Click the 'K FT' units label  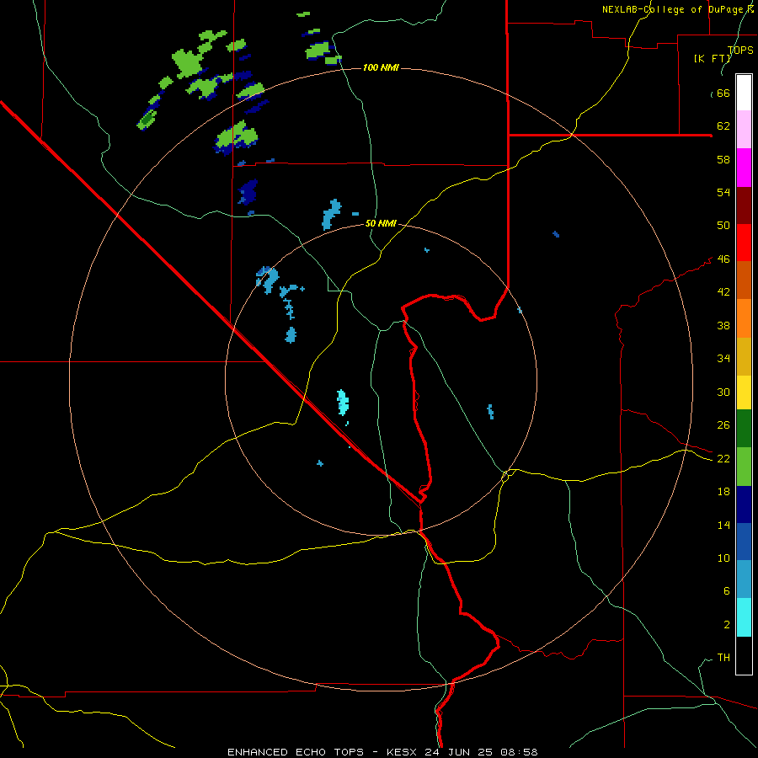tap(713, 58)
